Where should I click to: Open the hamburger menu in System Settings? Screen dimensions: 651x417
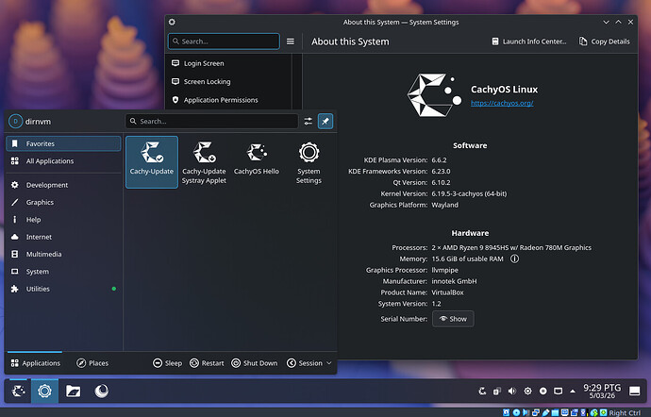point(291,42)
